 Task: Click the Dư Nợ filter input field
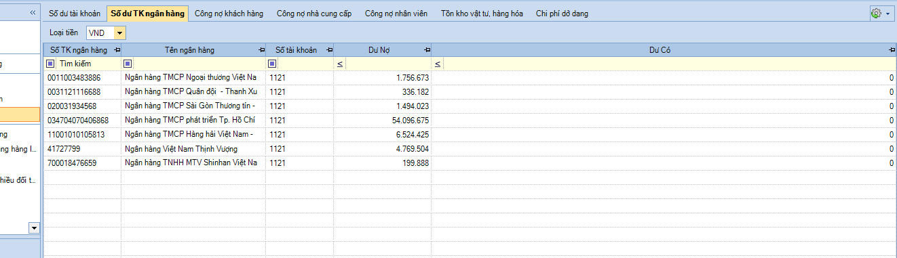pyautogui.click(x=387, y=64)
